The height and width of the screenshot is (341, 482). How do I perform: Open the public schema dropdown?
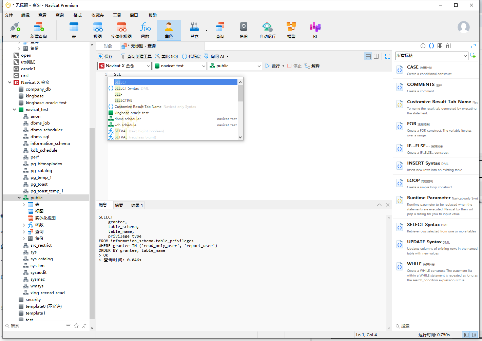click(x=235, y=66)
